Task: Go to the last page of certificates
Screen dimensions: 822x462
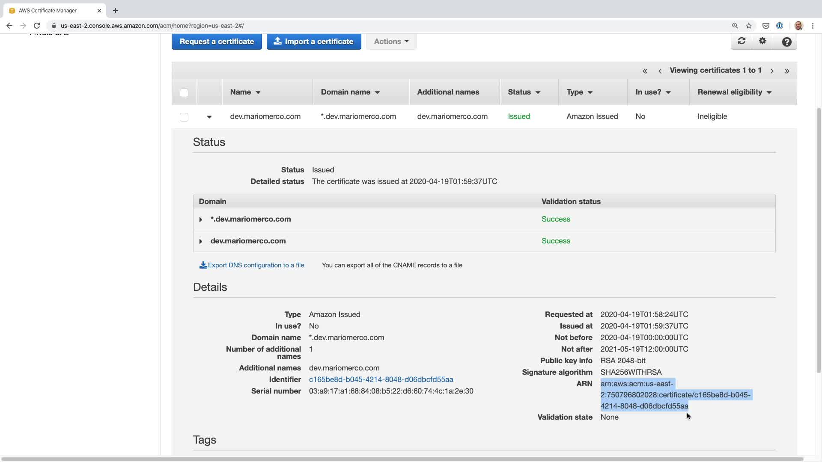Action: point(787,71)
